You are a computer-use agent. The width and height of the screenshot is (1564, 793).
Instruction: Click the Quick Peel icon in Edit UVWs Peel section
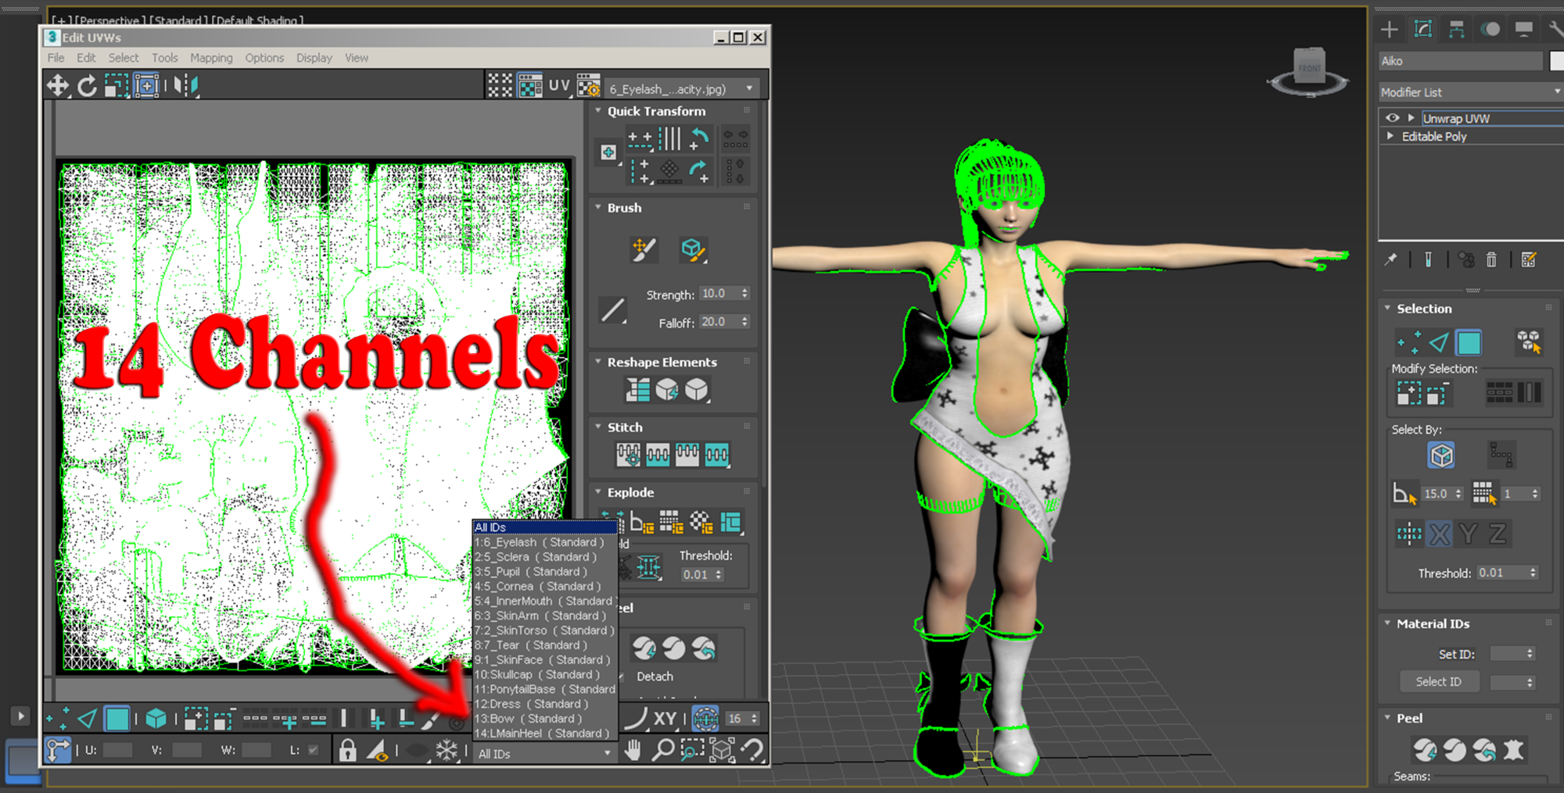(x=644, y=648)
